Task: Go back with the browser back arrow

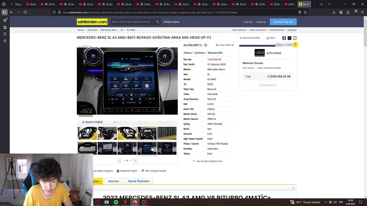Action: coord(11,12)
